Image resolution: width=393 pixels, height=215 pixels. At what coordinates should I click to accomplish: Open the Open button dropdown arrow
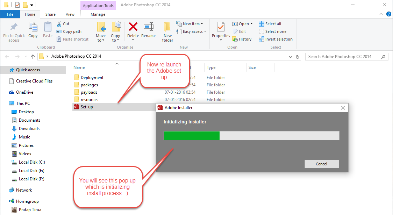pyautogui.click(x=252, y=24)
